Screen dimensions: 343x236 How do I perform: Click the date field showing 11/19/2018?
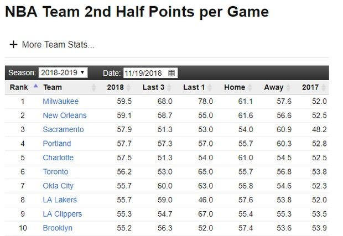coord(144,73)
